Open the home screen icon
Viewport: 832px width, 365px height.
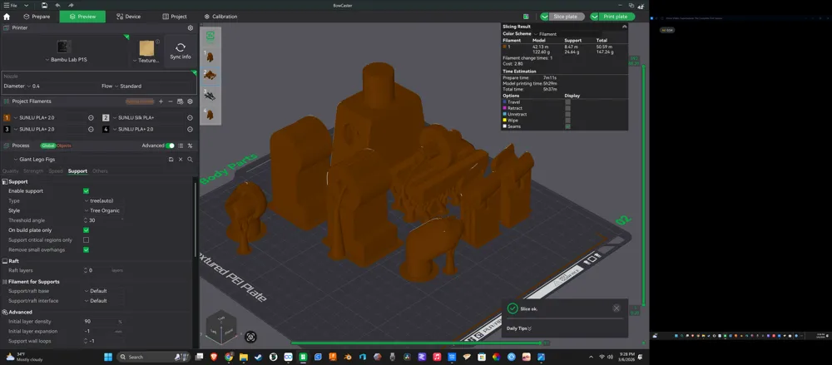[x=7, y=17]
